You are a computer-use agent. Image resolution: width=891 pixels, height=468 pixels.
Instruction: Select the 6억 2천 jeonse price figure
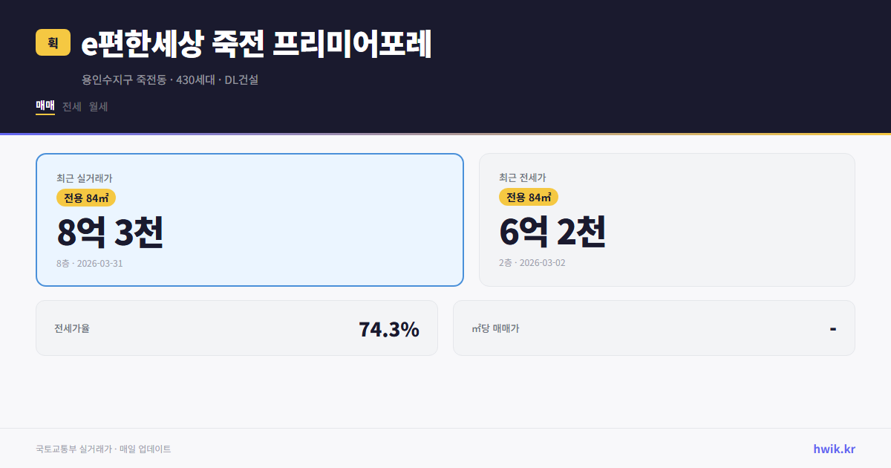554,233
